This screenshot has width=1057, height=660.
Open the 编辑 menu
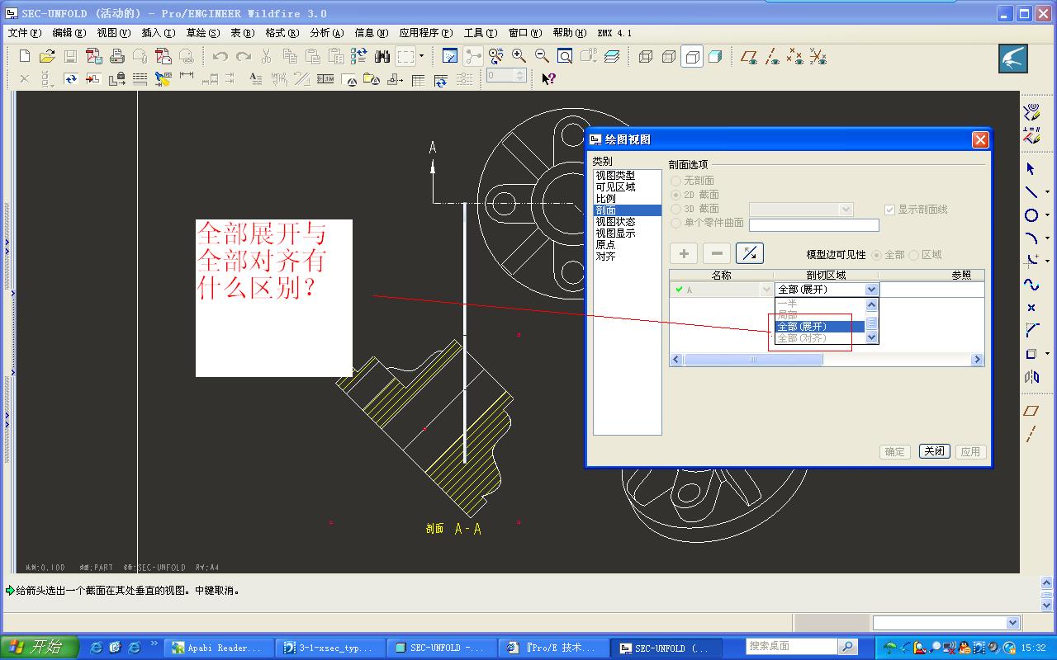coord(69,33)
